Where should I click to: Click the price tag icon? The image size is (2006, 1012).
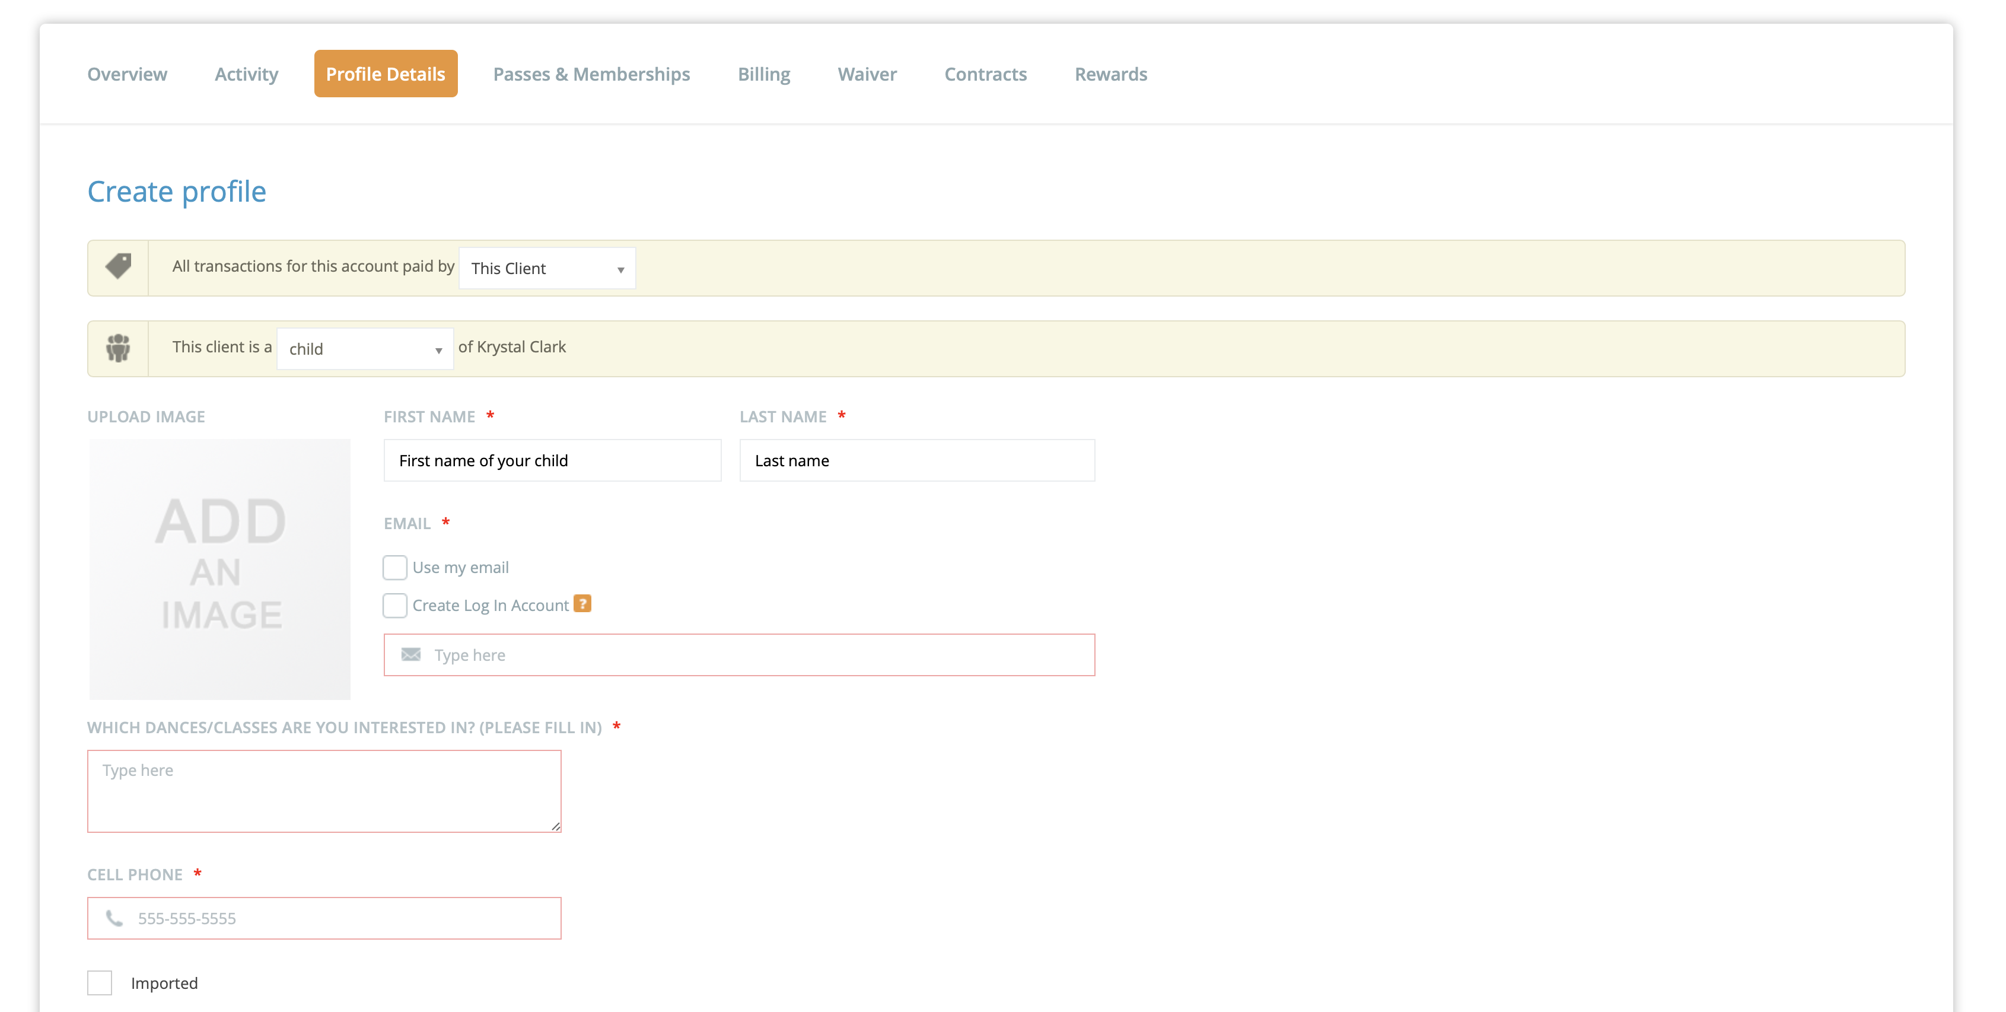pyautogui.click(x=119, y=266)
